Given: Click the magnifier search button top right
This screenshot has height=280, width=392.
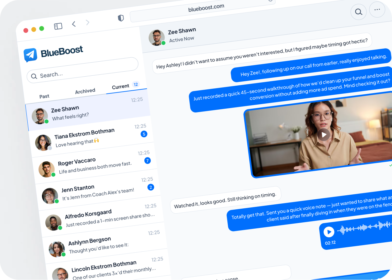Looking at the screenshot, I should tap(358, 12).
